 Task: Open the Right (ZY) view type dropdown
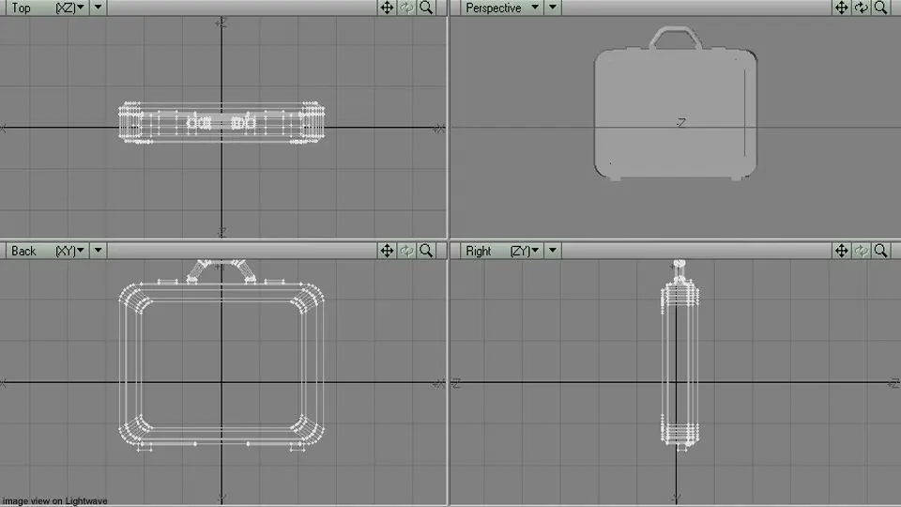501,251
